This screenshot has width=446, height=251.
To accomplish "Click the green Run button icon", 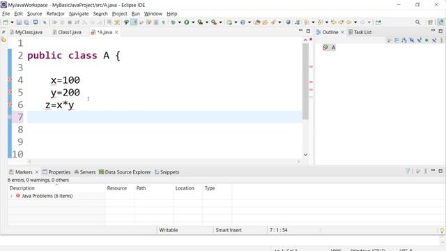I will tap(187, 22).
